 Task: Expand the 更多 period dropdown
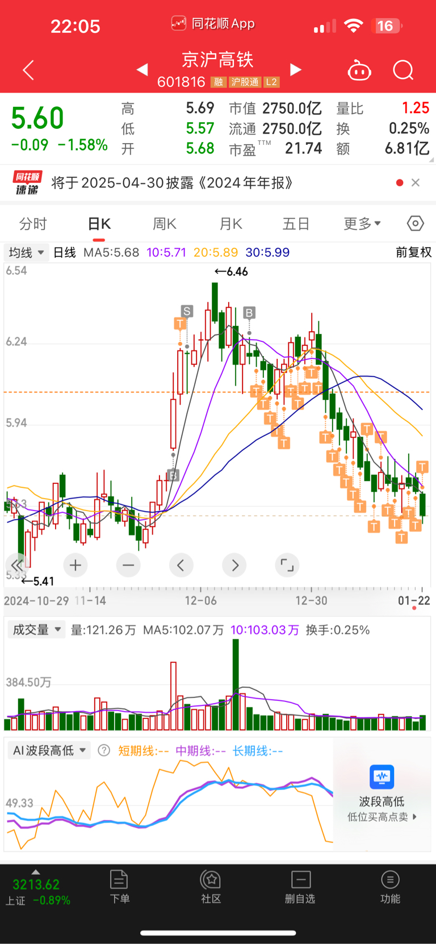pyautogui.click(x=362, y=223)
